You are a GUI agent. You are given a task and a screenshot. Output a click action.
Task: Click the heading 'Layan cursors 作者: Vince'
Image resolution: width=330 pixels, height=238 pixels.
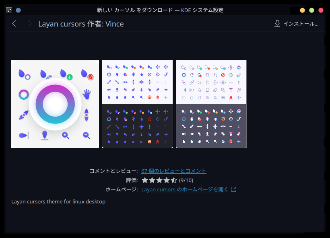point(81,24)
